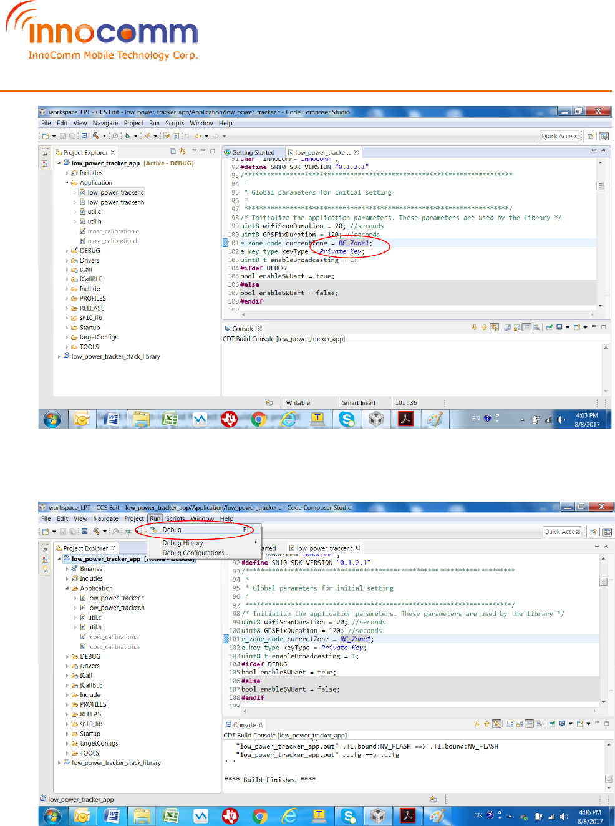Image resolution: width=615 pixels, height=826 pixels.
Task: Click line 101 currentZone code in upper editor
Action: coord(306,243)
